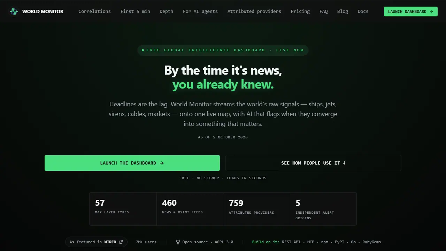The image size is (446, 251).
Task: Click the AS OF 5 OCTOBER 2026 text
Action: [223, 137]
